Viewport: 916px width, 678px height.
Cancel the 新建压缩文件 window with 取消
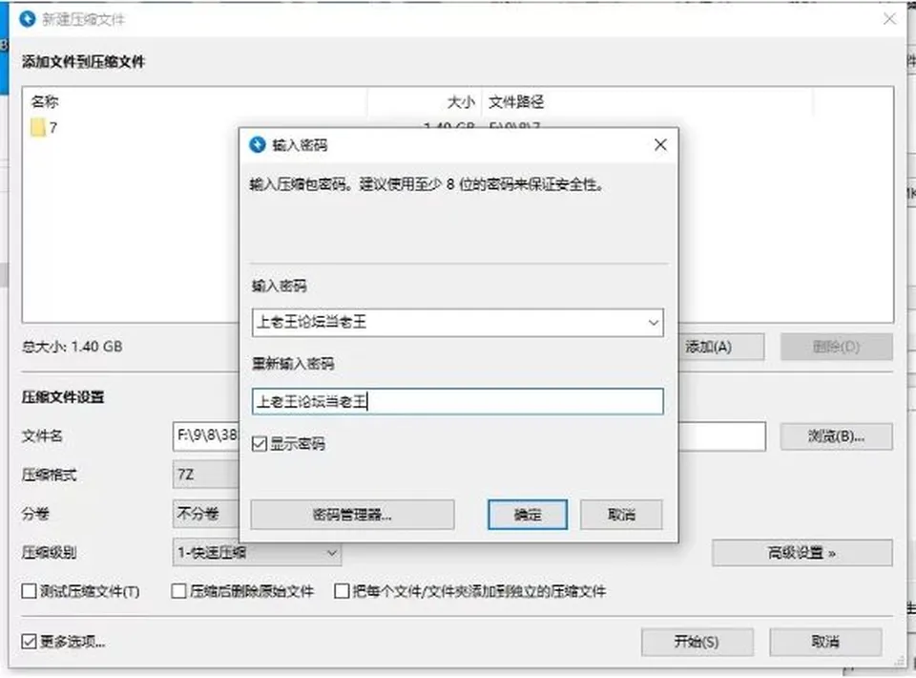[825, 642]
